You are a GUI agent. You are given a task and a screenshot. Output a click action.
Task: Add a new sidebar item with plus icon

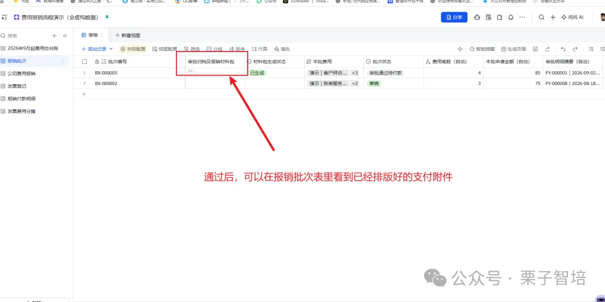[x=54, y=35]
